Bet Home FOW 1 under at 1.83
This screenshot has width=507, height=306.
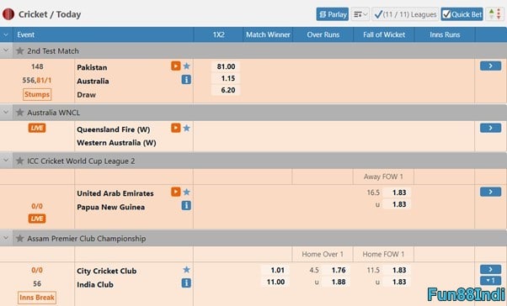click(397, 282)
